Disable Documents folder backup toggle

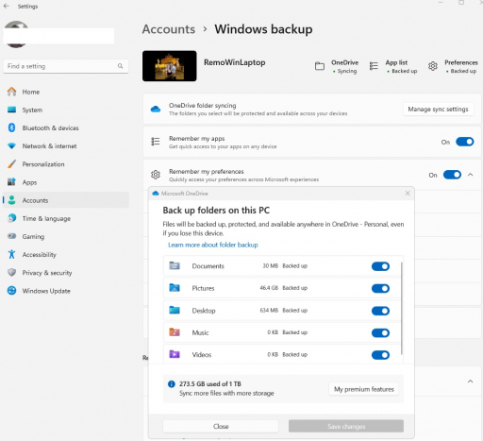(x=380, y=266)
